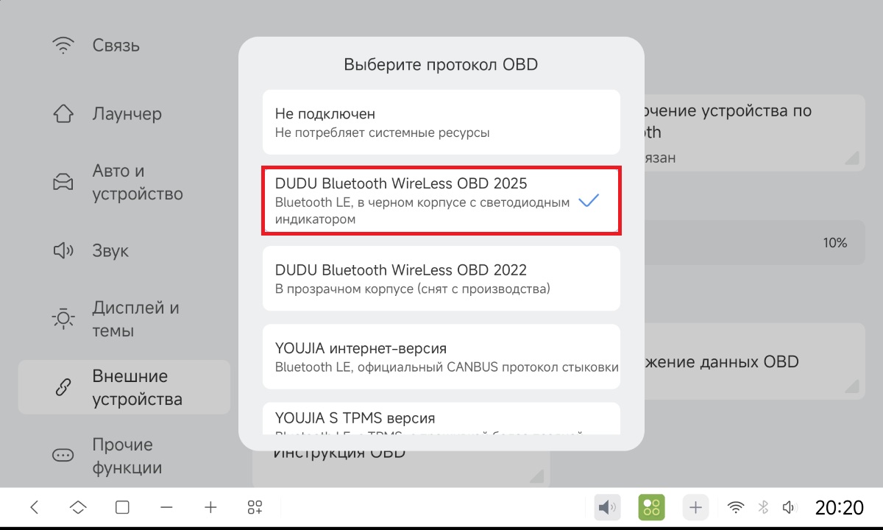This screenshot has width=883, height=530.
Task: Click the car icon beside Авто и устройство
Action: click(63, 182)
